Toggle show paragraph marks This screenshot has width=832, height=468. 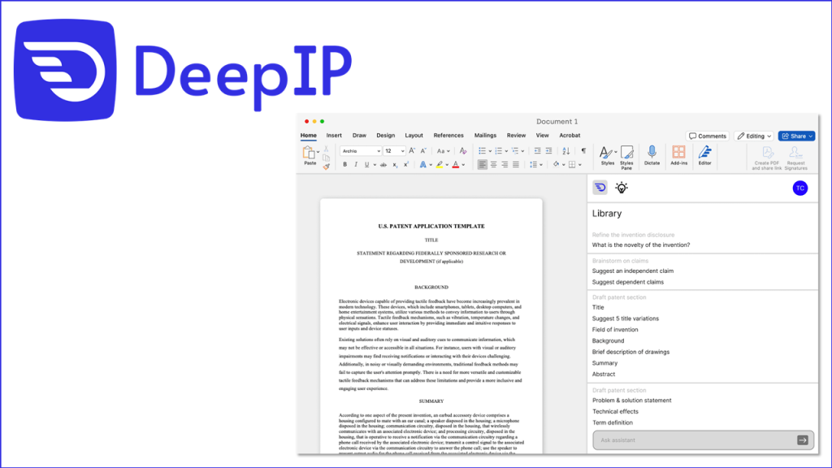(583, 151)
